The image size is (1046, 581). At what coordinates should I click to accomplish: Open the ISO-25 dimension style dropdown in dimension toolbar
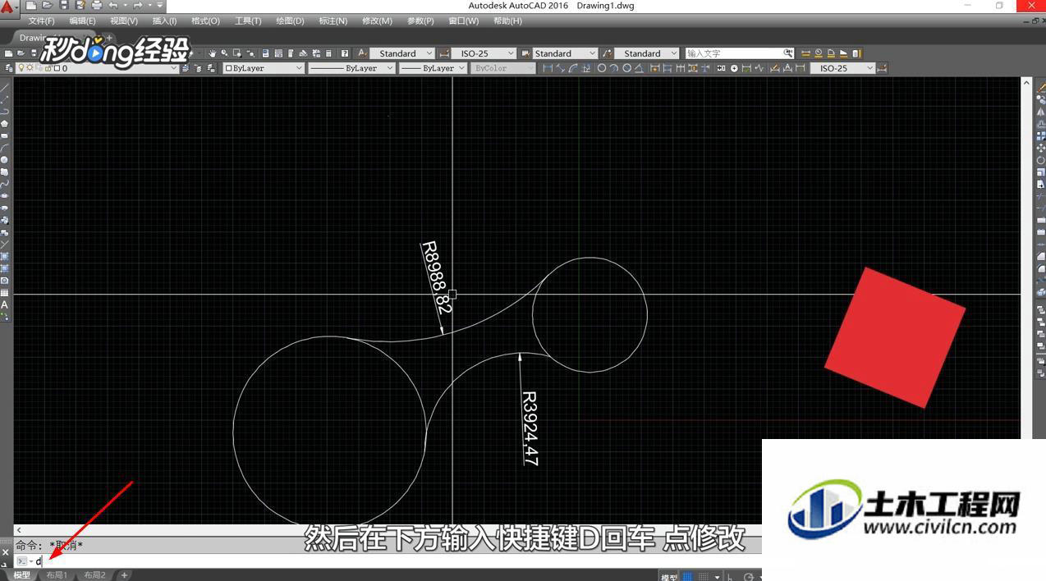click(843, 68)
